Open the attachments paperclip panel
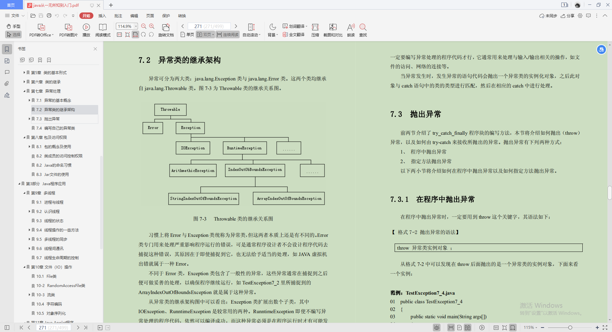The height and width of the screenshot is (332, 612). (7, 84)
